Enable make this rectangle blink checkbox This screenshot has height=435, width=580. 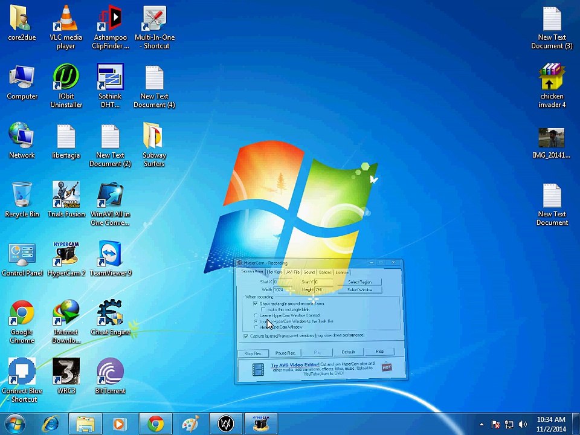pos(263,309)
